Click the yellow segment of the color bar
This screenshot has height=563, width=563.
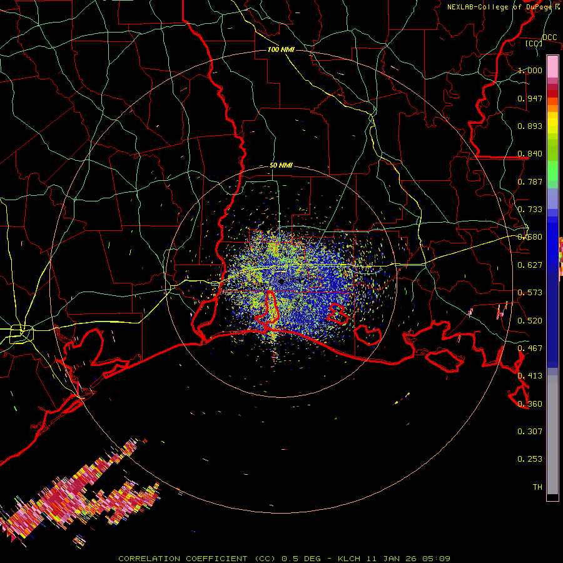tap(552, 123)
